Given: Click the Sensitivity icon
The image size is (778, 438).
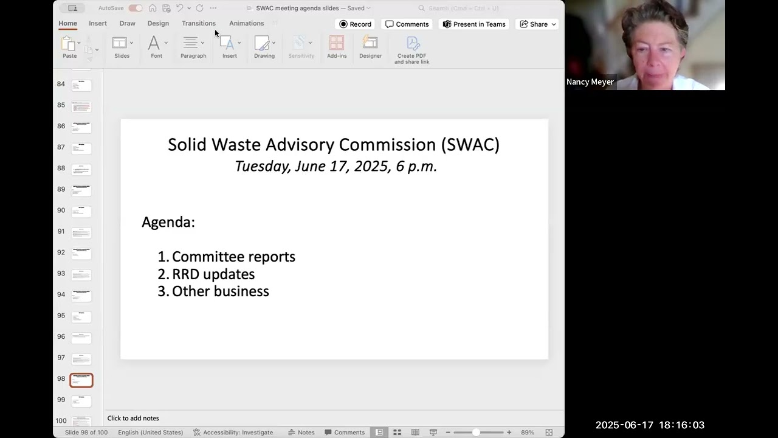Looking at the screenshot, I should (298, 43).
